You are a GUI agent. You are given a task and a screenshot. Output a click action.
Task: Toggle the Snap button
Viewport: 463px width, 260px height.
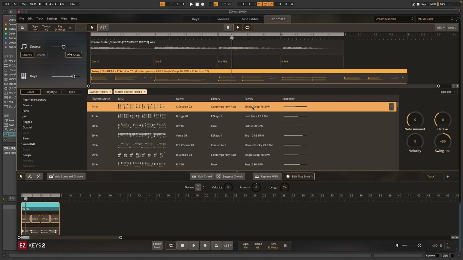coord(73,55)
